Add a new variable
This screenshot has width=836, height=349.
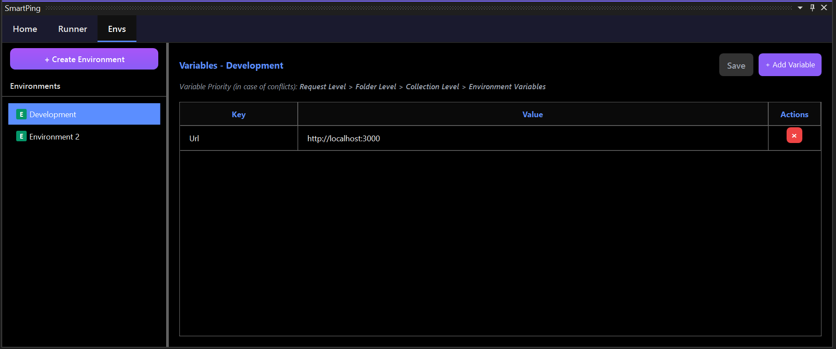point(790,65)
